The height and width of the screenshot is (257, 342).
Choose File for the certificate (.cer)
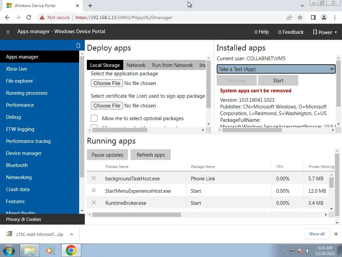click(x=107, y=105)
